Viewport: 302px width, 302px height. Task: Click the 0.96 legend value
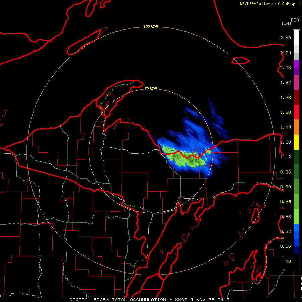(x=286, y=172)
